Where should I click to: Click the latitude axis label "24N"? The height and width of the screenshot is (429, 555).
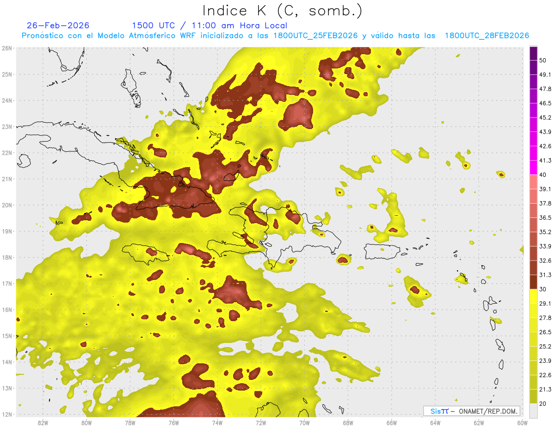tap(7, 100)
